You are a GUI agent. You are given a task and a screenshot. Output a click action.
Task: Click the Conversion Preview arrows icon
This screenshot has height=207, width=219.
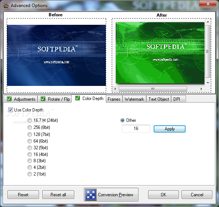(x=91, y=195)
